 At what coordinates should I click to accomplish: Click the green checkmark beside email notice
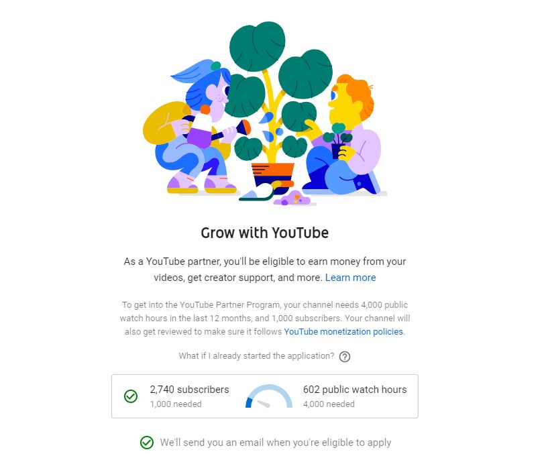[147, 443]
